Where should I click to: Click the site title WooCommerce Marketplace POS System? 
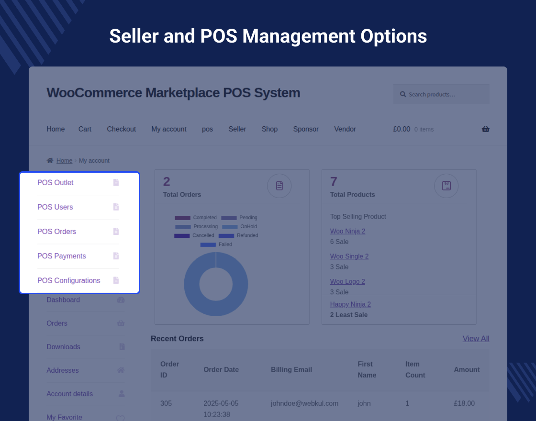pyautogui.click(x=173, y=93)
